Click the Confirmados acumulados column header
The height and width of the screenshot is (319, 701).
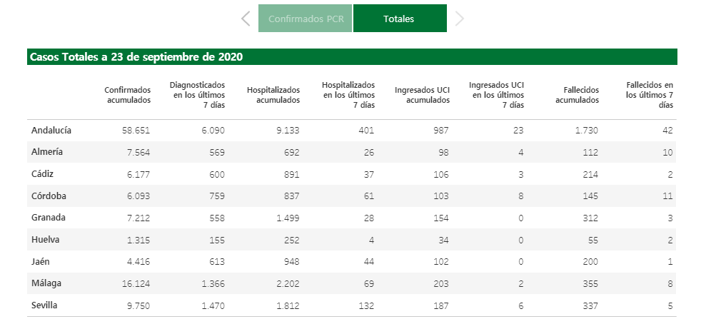pyautogui.click(x=128, y=95)
